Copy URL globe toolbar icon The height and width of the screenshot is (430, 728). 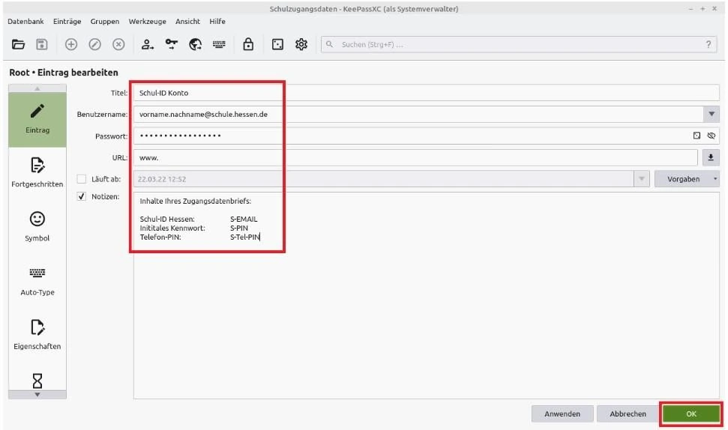tap(196, 44)
